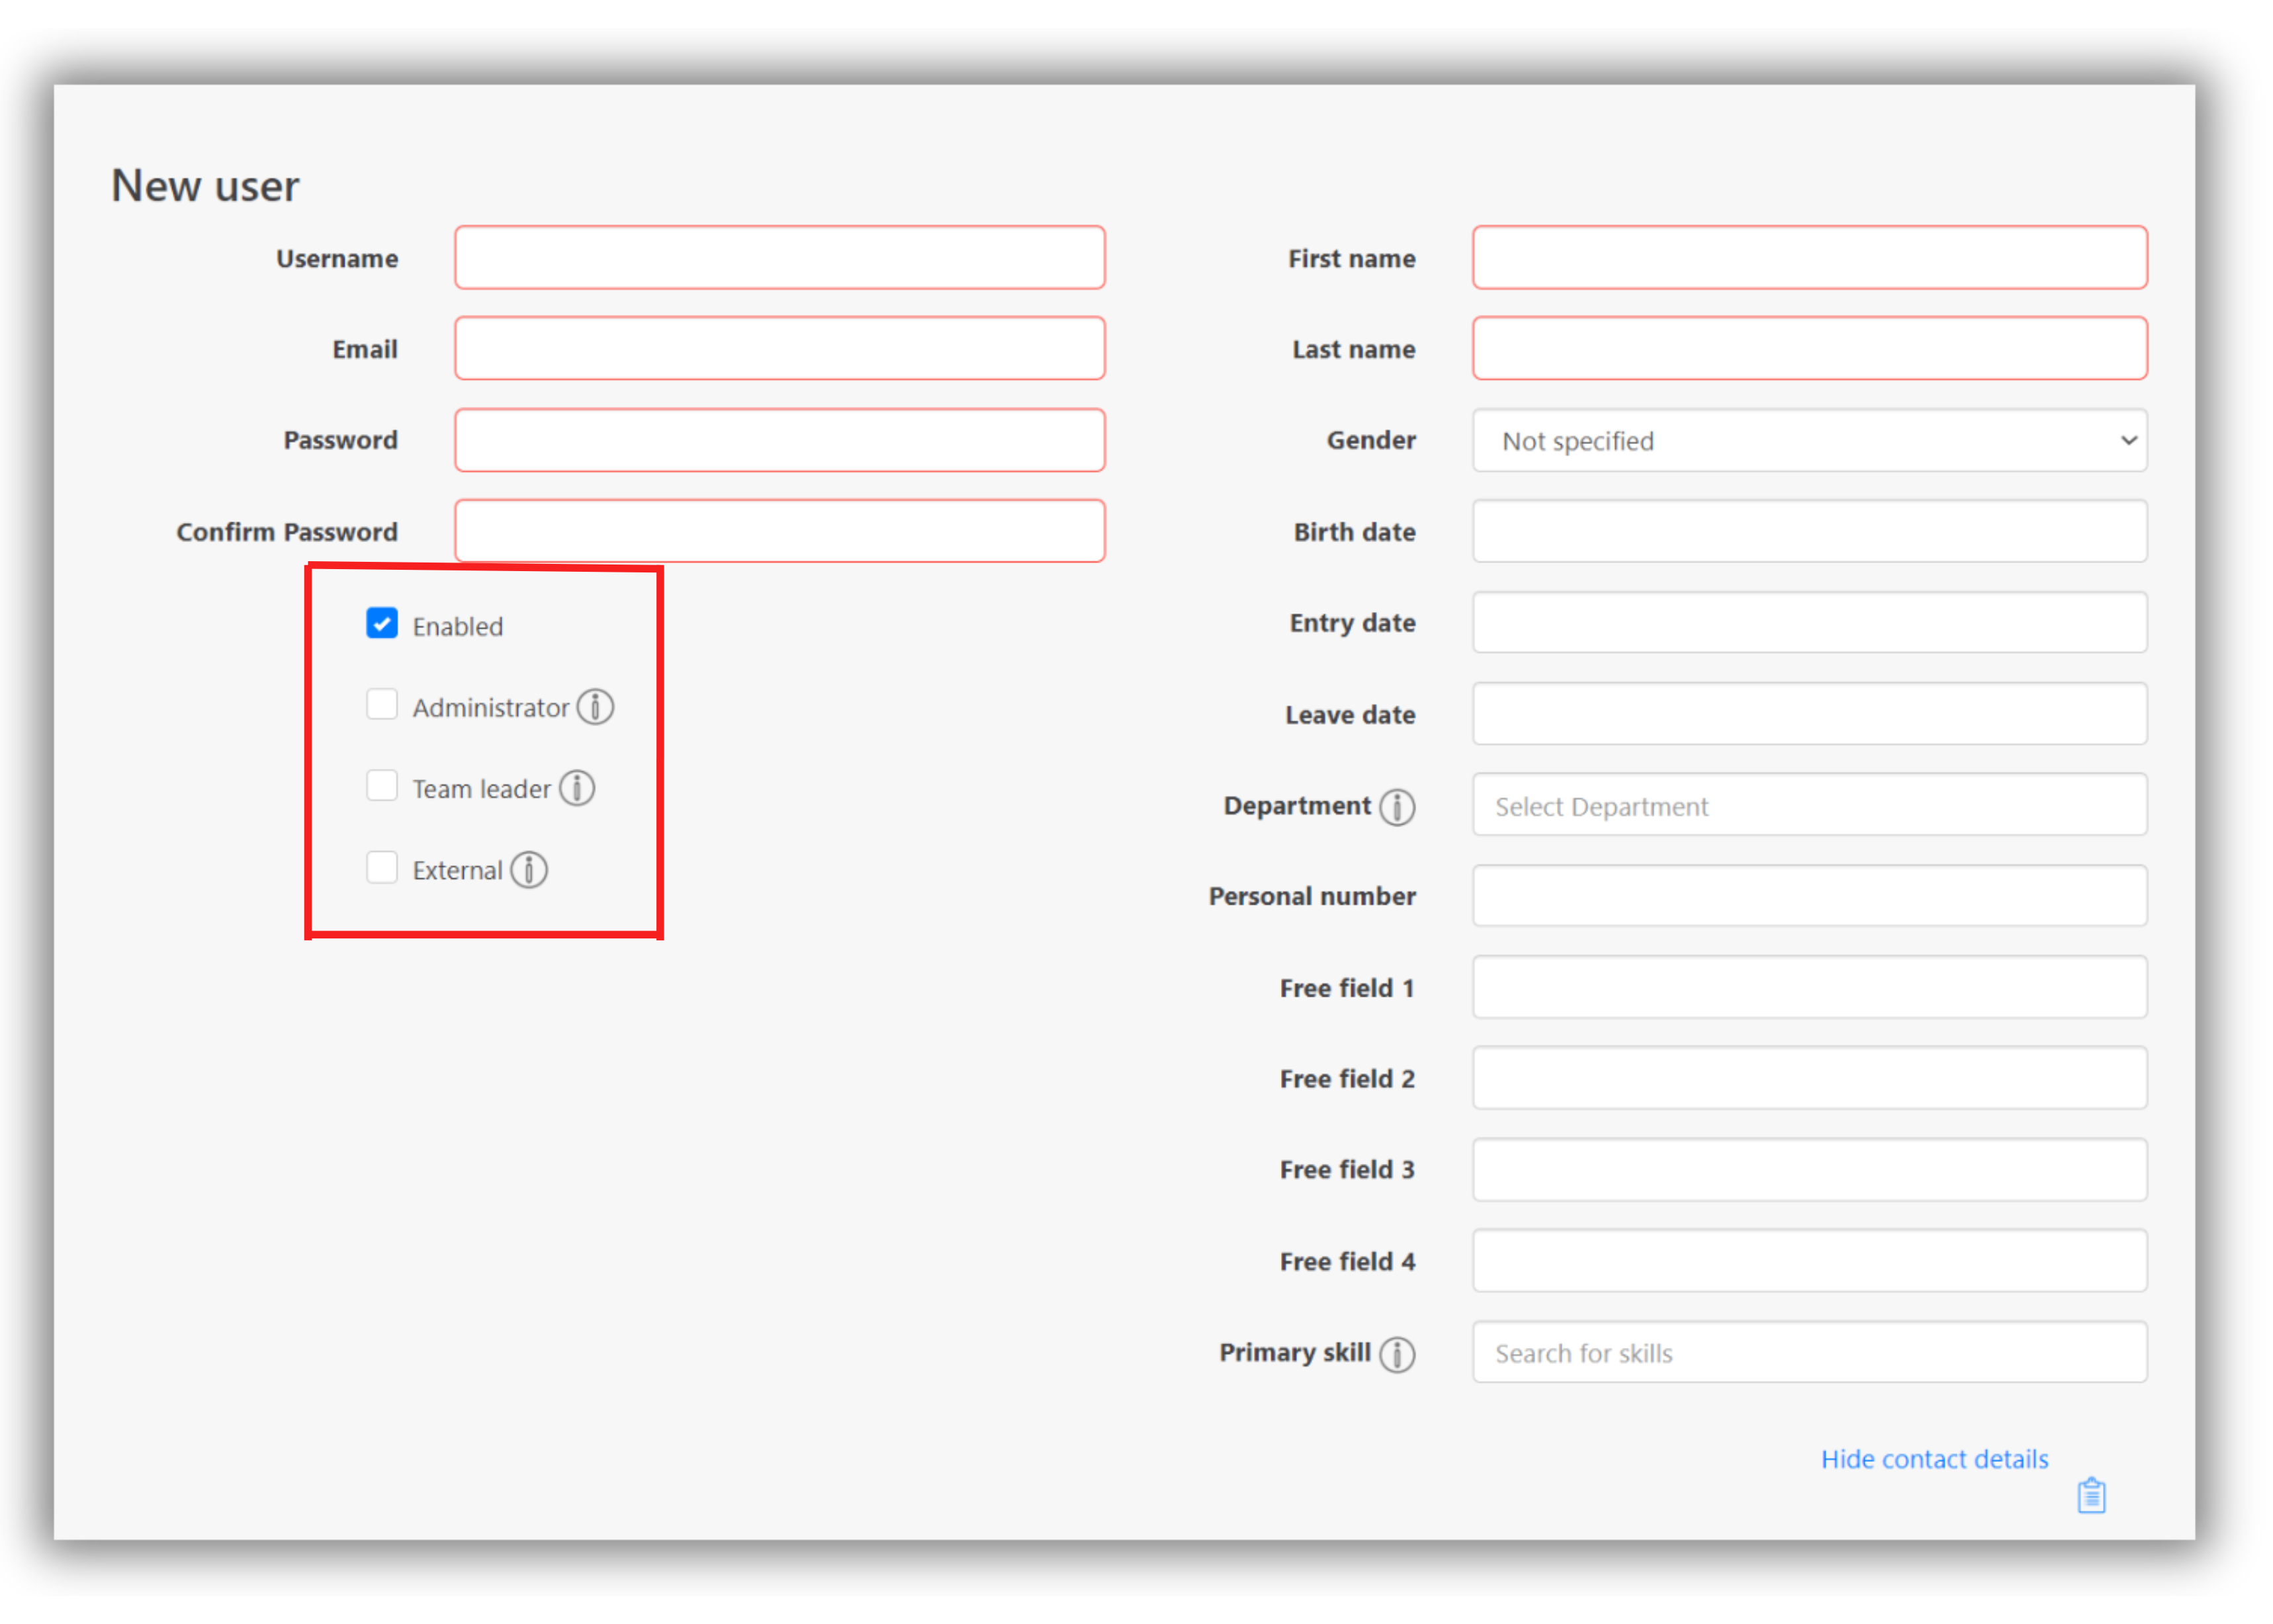
Task: Click the Primary skill info icon
Action: click(1397, 1354)
